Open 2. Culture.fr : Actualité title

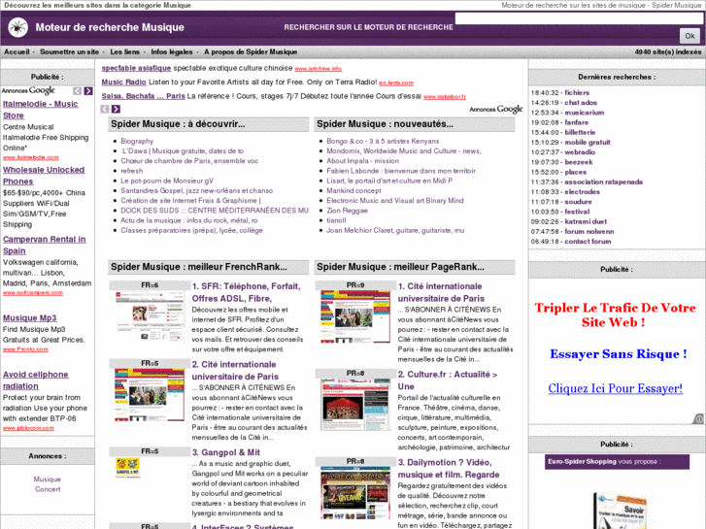(448, 380)
